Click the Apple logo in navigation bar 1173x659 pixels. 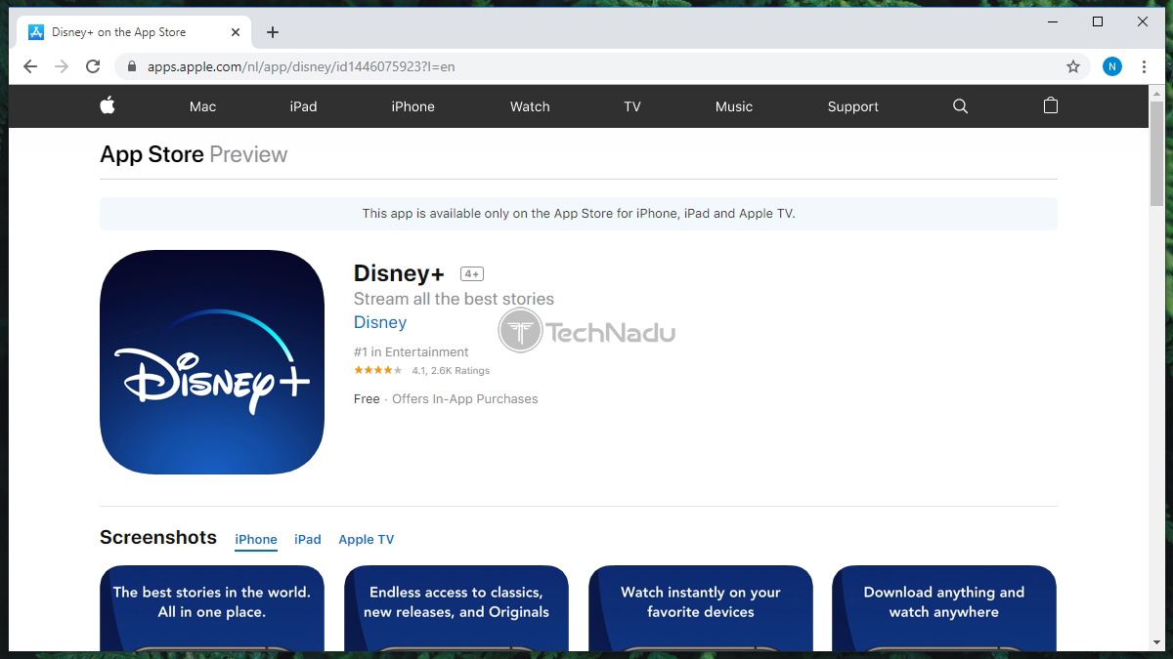(108, 105)
